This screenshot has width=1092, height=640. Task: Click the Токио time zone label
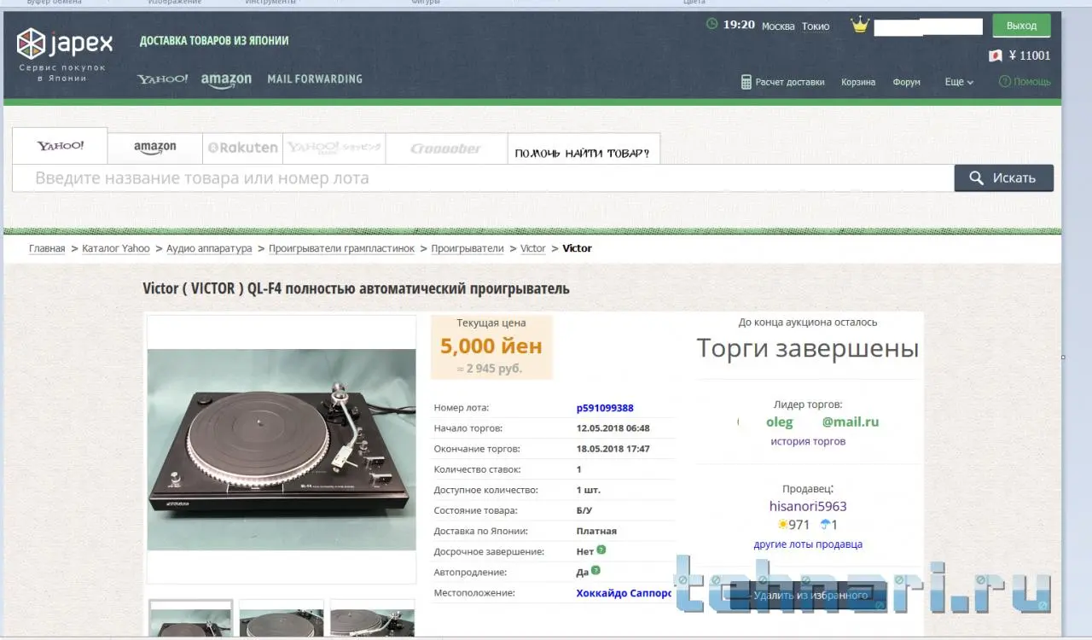pos(816,26)
